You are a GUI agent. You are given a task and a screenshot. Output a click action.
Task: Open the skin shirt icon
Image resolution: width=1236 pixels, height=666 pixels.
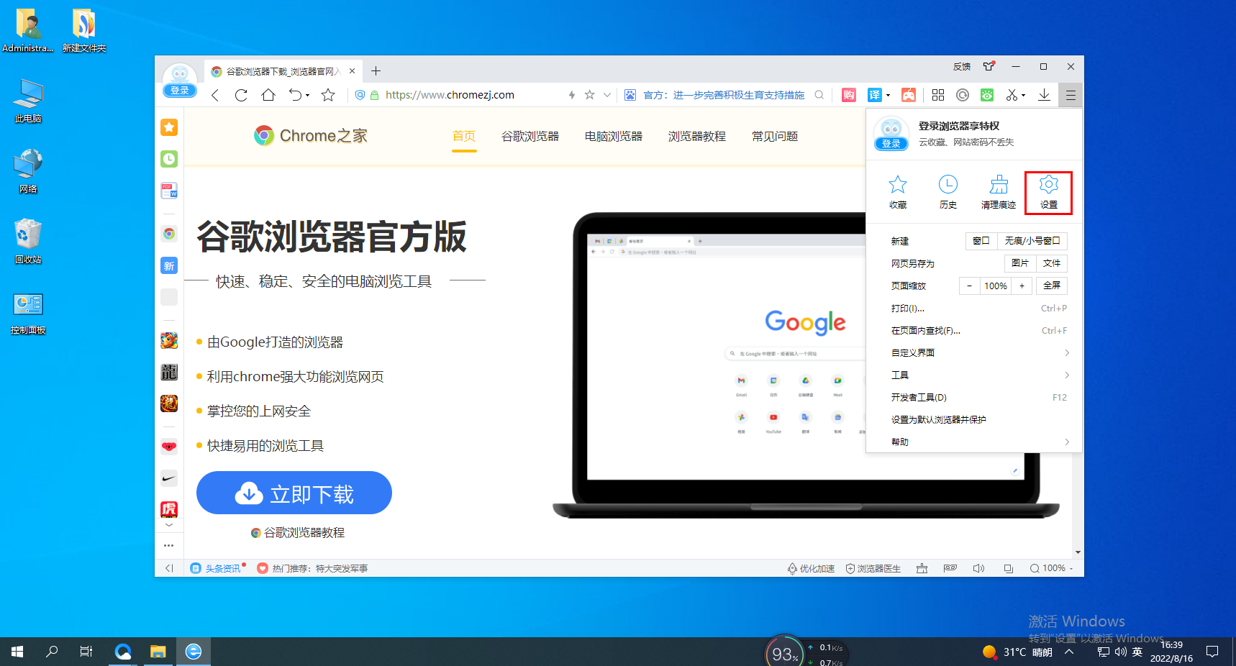[989, 66]
